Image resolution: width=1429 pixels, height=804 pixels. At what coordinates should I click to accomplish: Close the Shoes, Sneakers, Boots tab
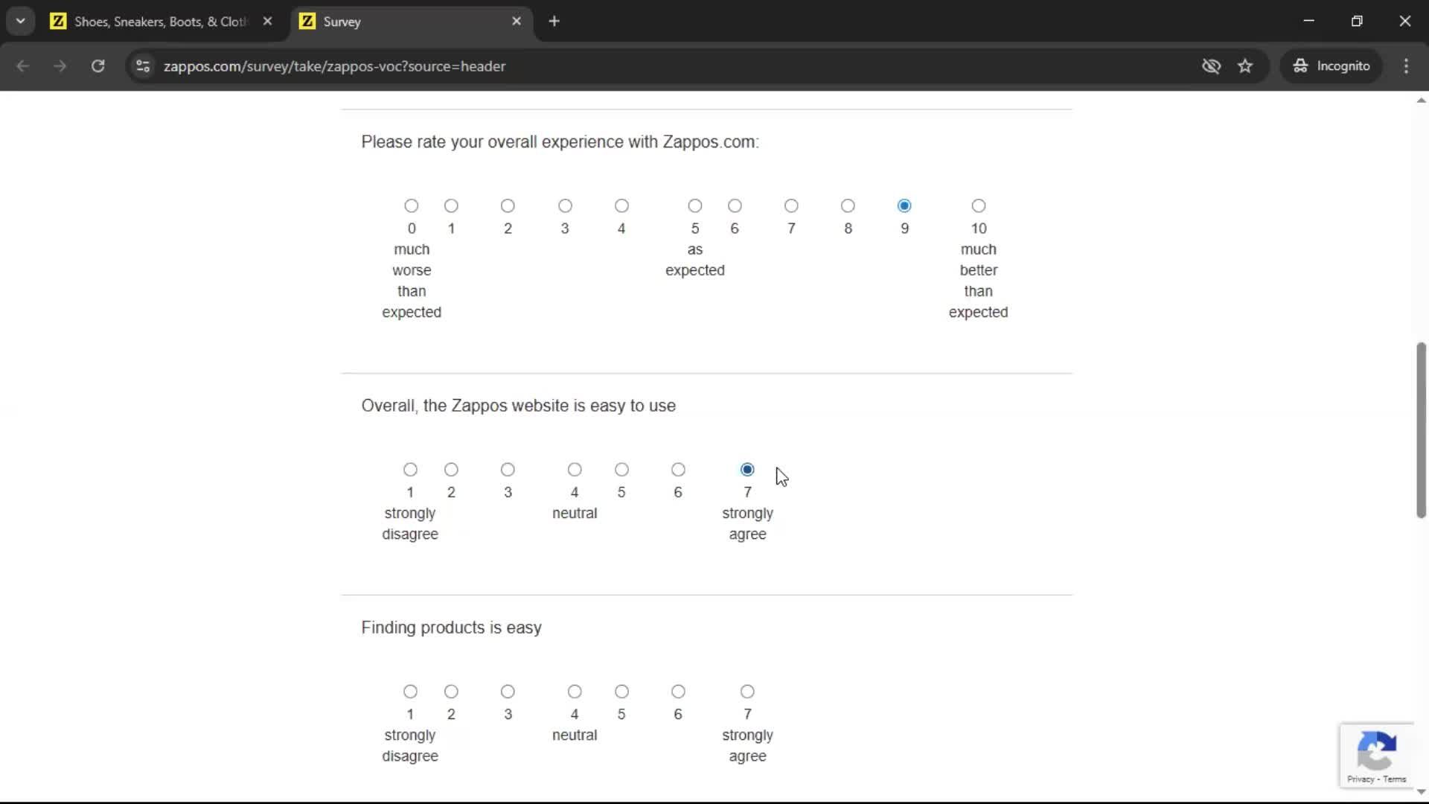point(267,22)
